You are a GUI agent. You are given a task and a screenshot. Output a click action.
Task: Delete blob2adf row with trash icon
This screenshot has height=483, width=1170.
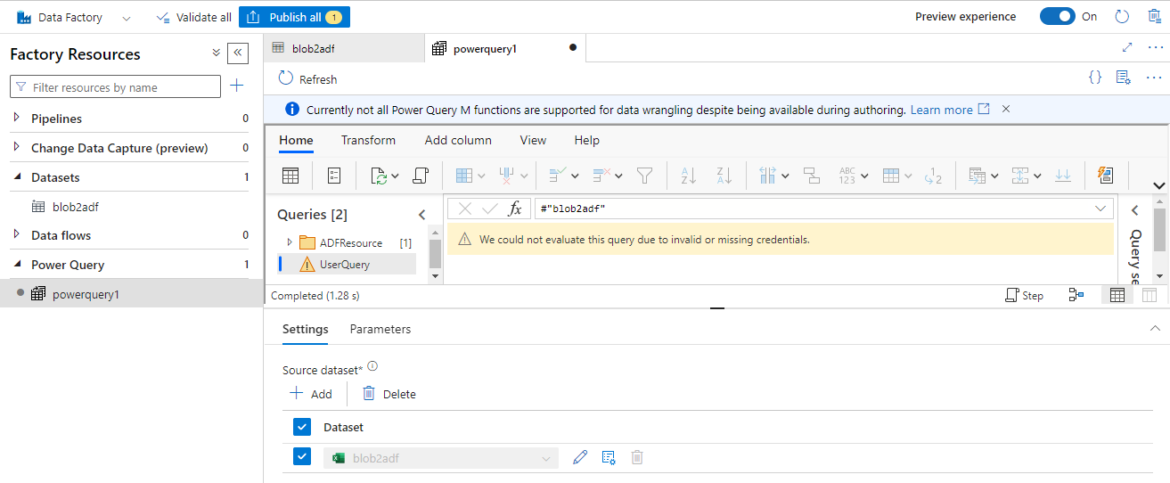coord(637,457)
